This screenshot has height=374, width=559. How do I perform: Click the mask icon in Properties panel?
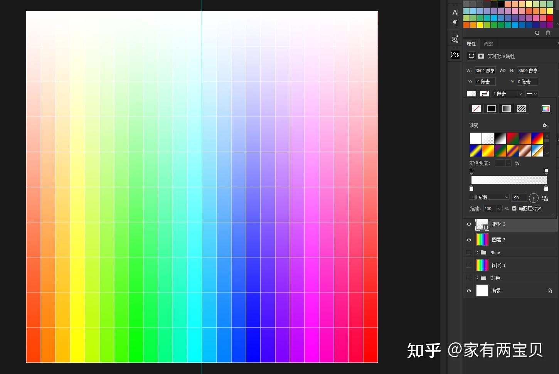pyautogui.click(x=481, y=56)
